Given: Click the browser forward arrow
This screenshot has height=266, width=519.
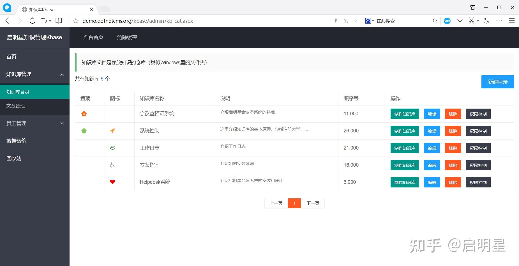Looking at the screenshot, I should 20,21.
